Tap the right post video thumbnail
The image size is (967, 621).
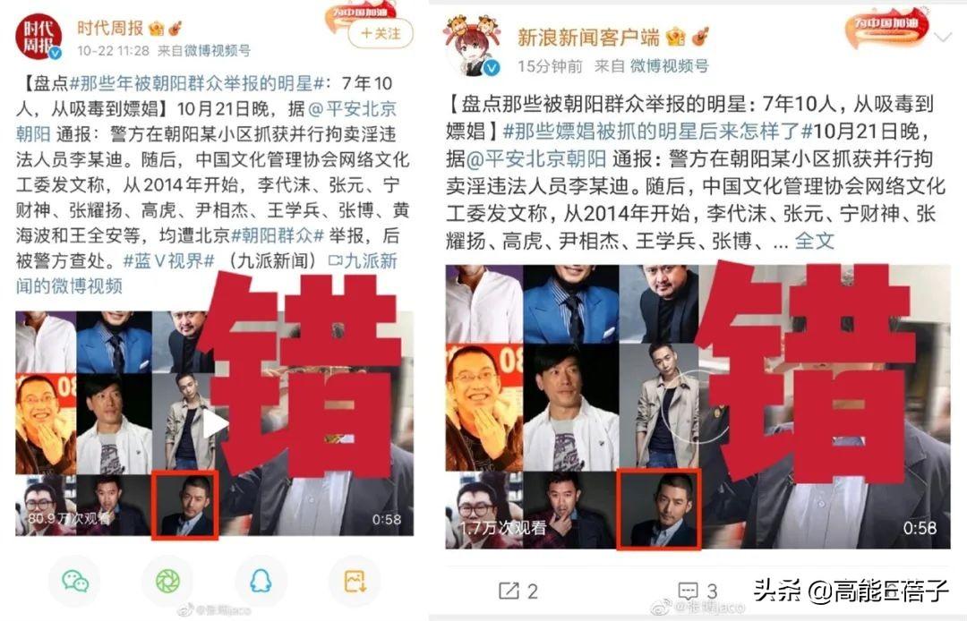pyautogui.click(x=697, y=406)
